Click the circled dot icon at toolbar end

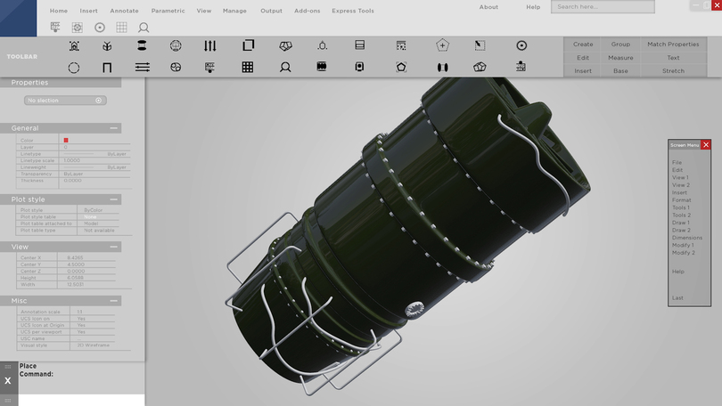click(x=521, y=45)
